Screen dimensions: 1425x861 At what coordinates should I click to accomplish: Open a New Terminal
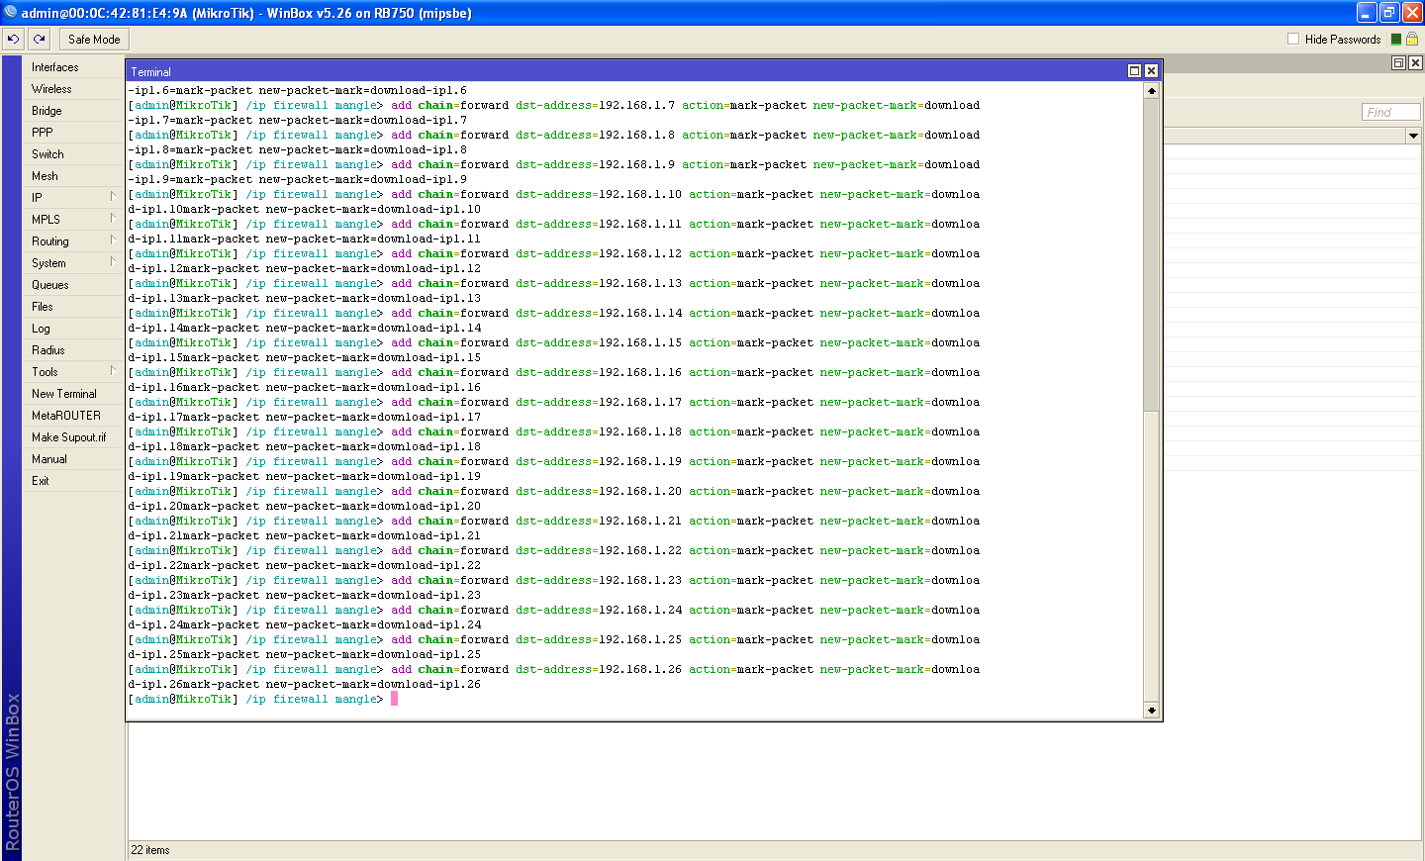click(64, 394)
